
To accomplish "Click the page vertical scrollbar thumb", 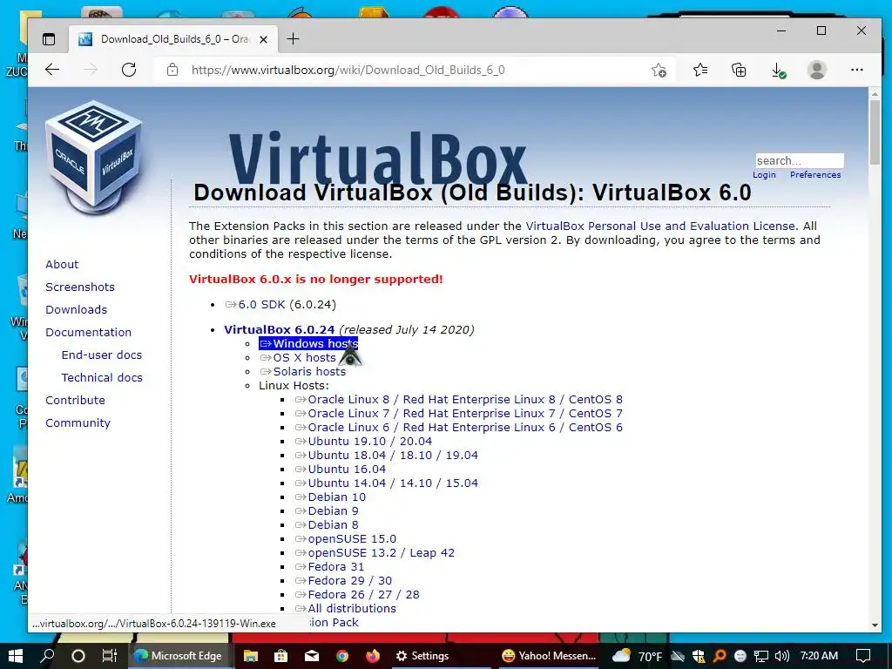I will click(875, 133).
